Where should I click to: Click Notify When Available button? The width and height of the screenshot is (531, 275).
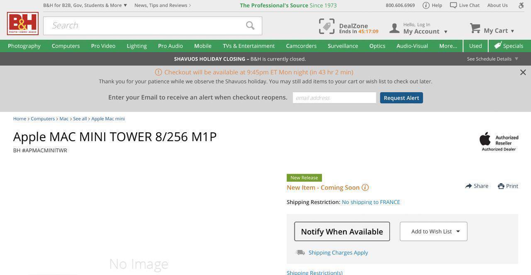click(x=342, y=231)
